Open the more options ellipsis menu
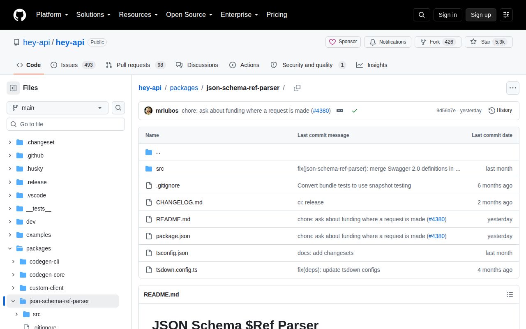Screen dimensions: 526x329 click(x=512, y=88)
